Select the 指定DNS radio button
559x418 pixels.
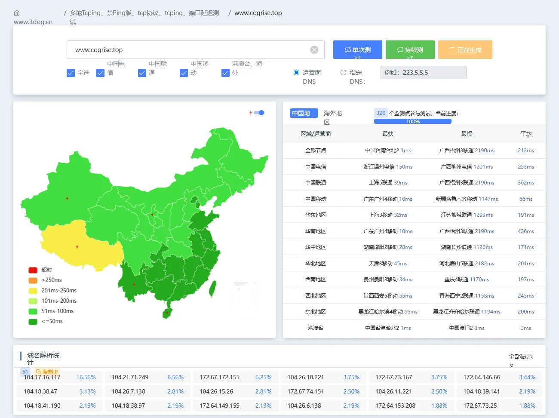pyautogui.click(x=343, y=72)
